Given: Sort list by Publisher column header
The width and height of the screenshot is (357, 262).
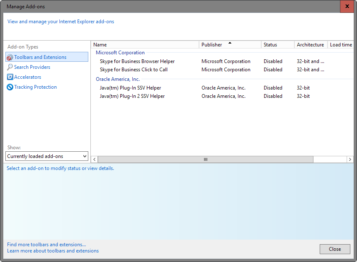Looking at the screenshot, I should [230, 45].
